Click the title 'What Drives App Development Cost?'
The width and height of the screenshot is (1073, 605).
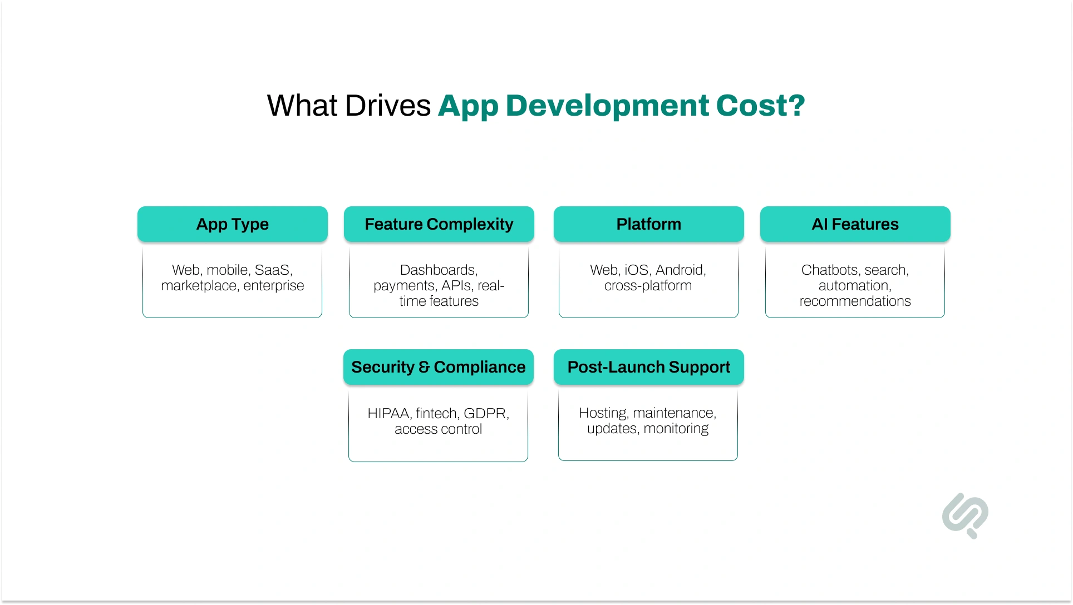536,106
